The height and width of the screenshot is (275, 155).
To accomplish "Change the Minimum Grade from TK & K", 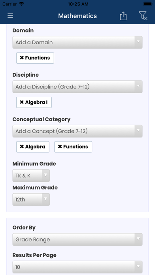I will (x=31, y=175).
